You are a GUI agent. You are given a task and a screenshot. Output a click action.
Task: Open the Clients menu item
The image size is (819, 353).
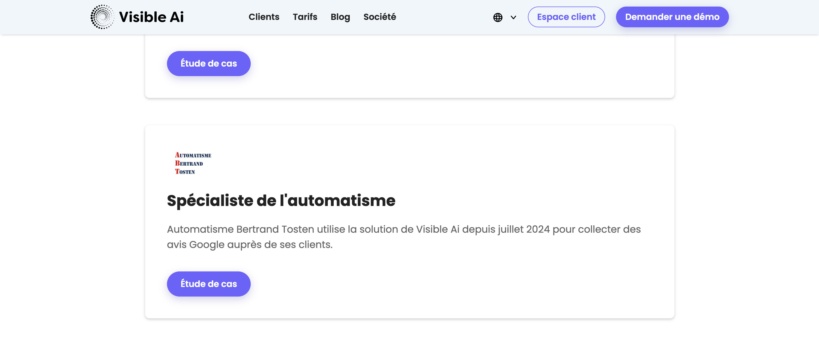click(x=264, y=17)
